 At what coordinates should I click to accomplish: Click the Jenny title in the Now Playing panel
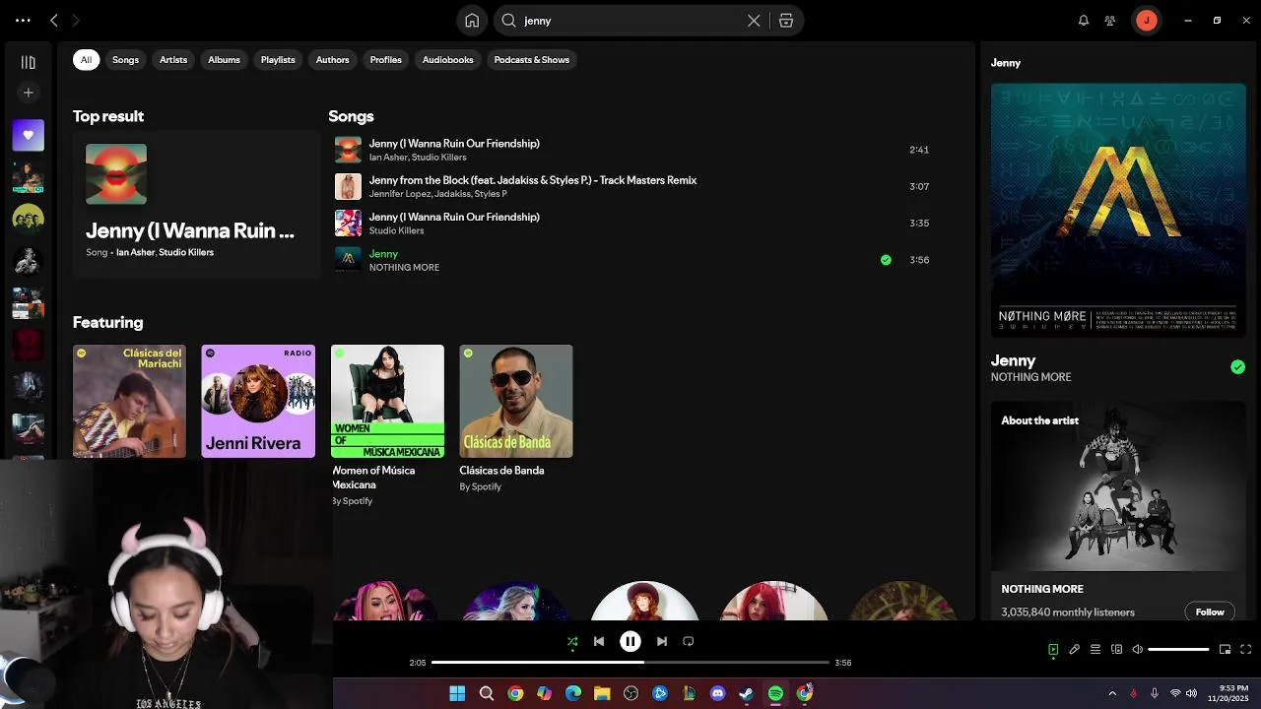[x=1013, y=360]
